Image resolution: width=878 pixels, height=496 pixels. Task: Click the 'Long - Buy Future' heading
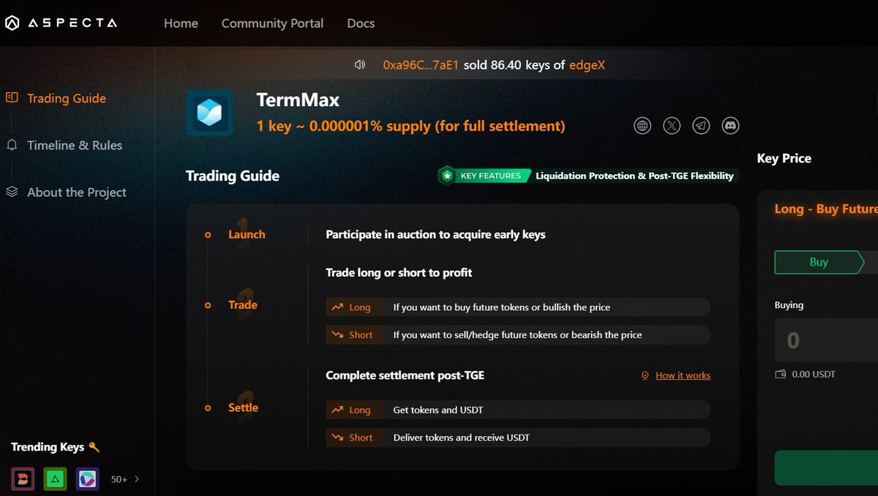tap(826, 209)
